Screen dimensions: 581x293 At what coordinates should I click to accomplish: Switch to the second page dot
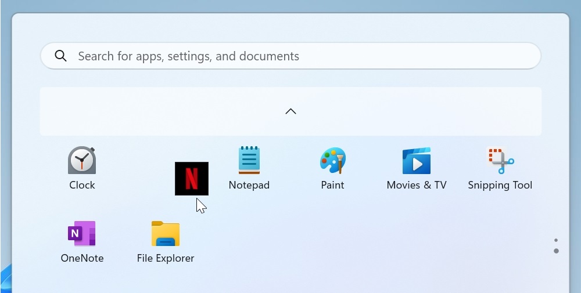point(556,251)
